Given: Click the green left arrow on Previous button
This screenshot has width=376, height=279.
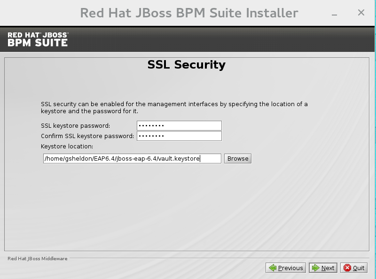Looking at the screenshot, I should click(273, 268).
